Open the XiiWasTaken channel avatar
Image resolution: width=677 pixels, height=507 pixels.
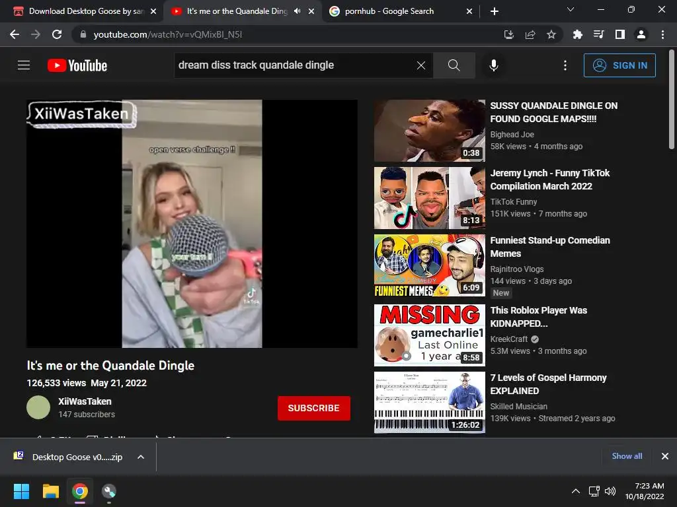click(38, 407)
